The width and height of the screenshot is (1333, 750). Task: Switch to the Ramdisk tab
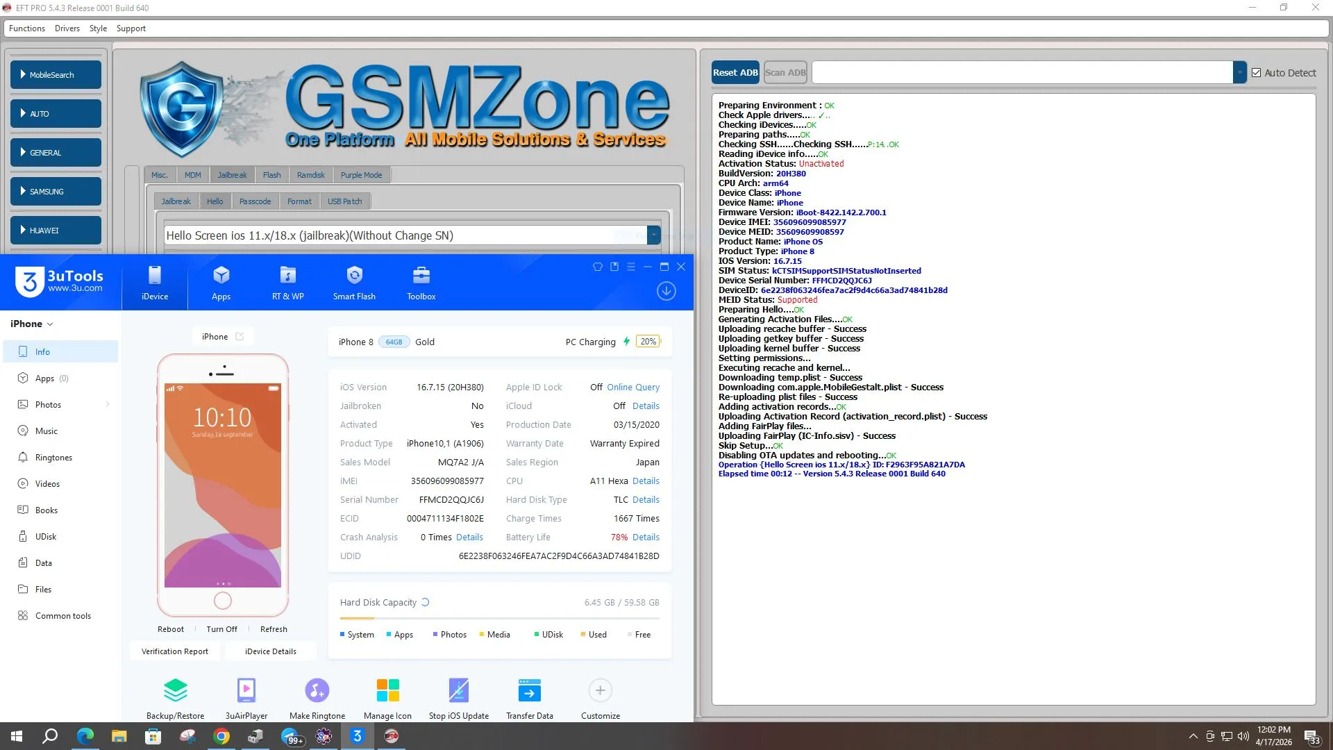click(x=310, y=175)
